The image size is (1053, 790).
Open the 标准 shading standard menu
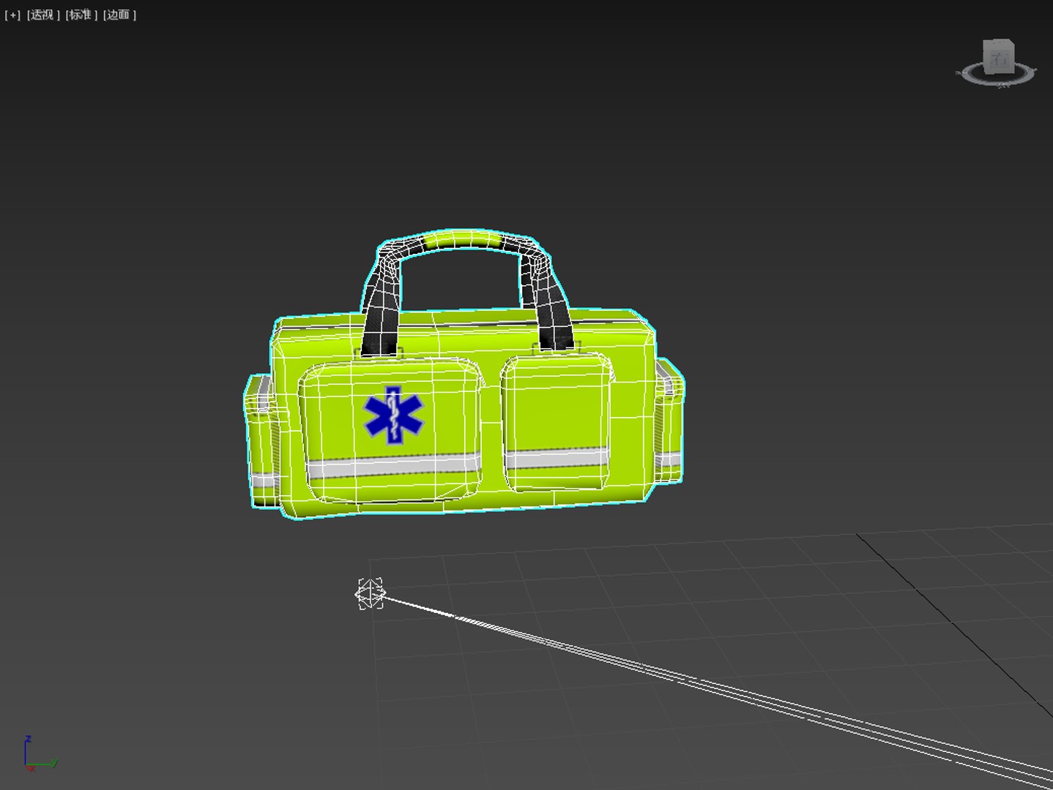[x=81, y=15]
